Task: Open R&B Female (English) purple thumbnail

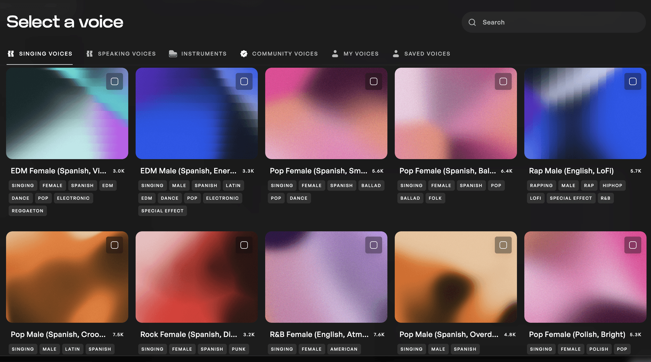Action: (x=326, y=277)
